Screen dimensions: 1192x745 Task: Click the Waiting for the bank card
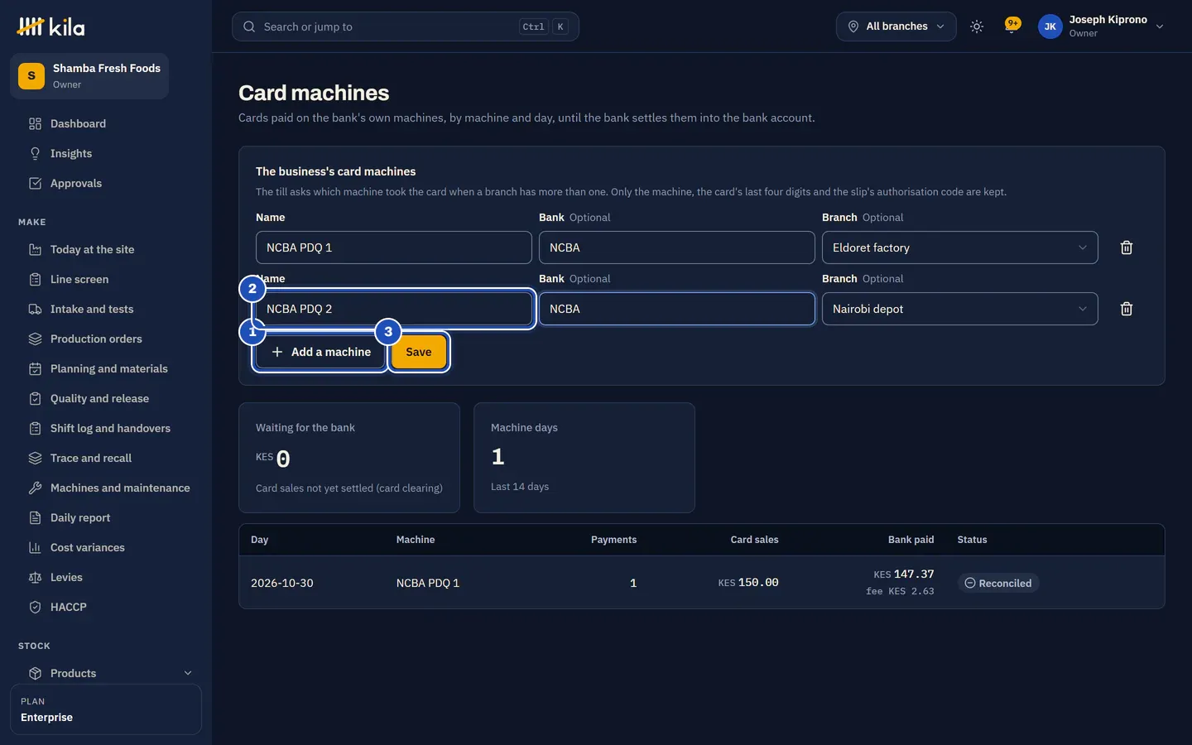click(x=349, y=458)
